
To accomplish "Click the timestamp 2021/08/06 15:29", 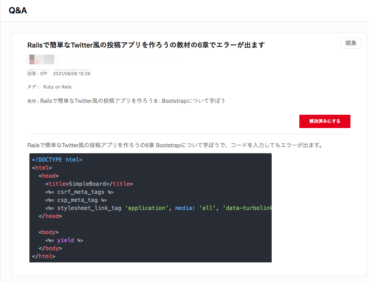I will pos(72,73).
